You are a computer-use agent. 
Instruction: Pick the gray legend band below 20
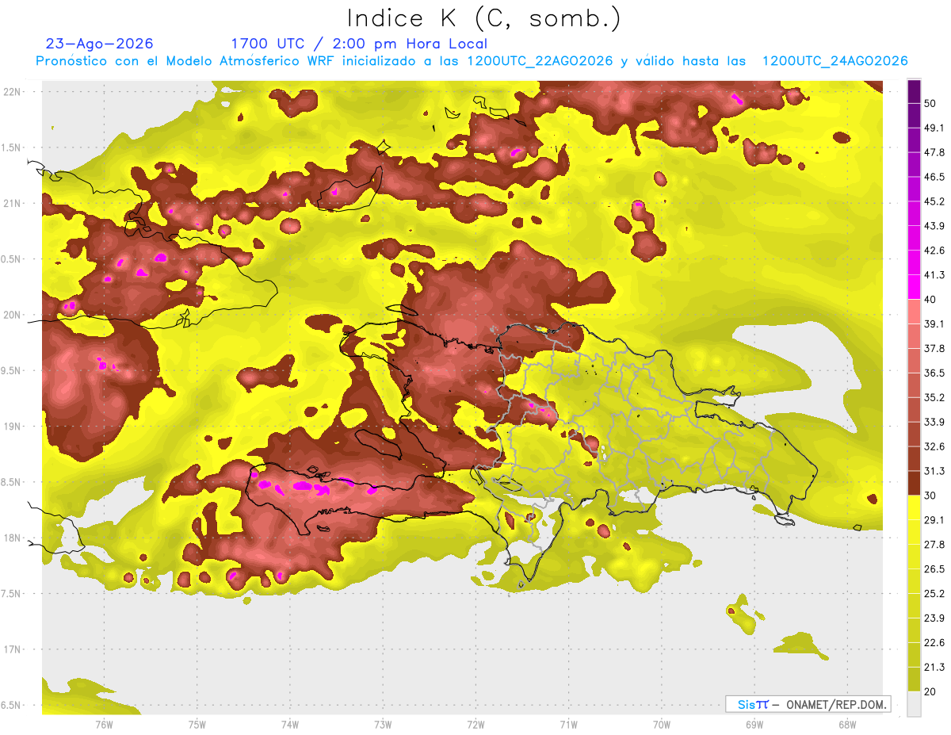(914, 704)
